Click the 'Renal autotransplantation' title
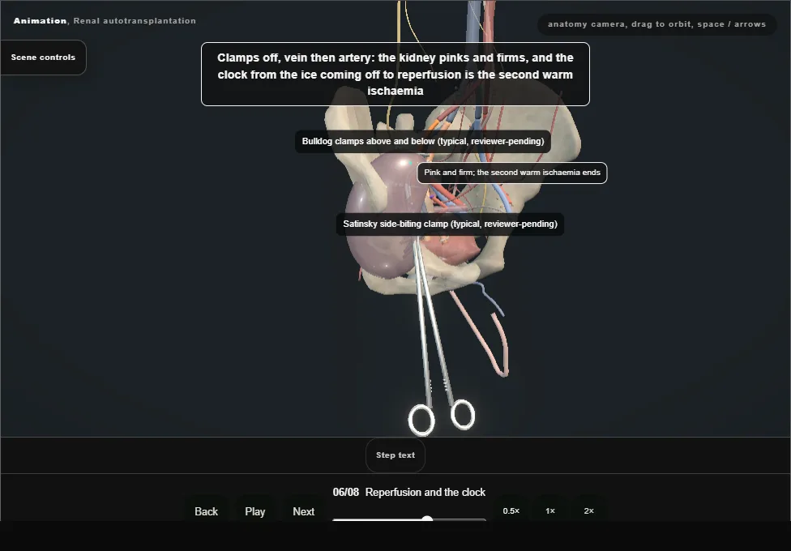The image size is (791, 551). (135, 21)
